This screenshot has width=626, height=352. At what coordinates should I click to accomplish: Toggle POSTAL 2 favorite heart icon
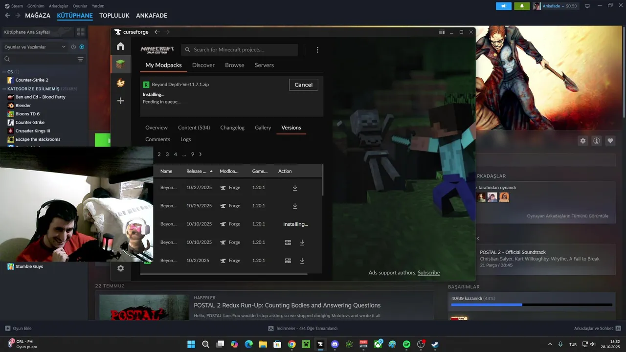tap(610, 141)
